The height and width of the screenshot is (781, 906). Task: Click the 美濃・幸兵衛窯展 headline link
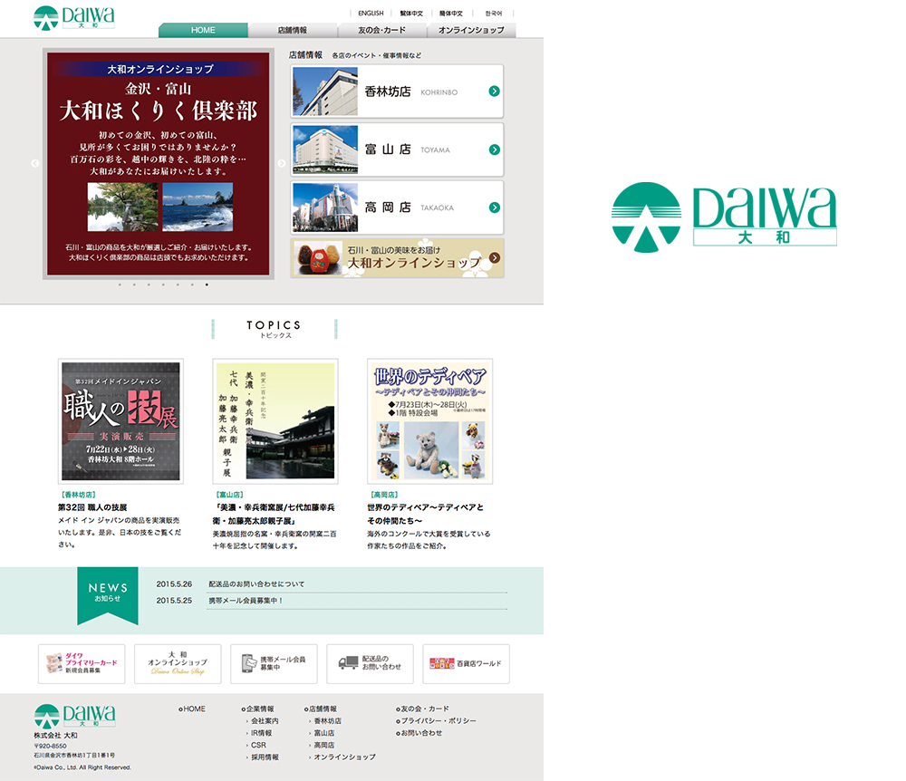click(274, 514)
